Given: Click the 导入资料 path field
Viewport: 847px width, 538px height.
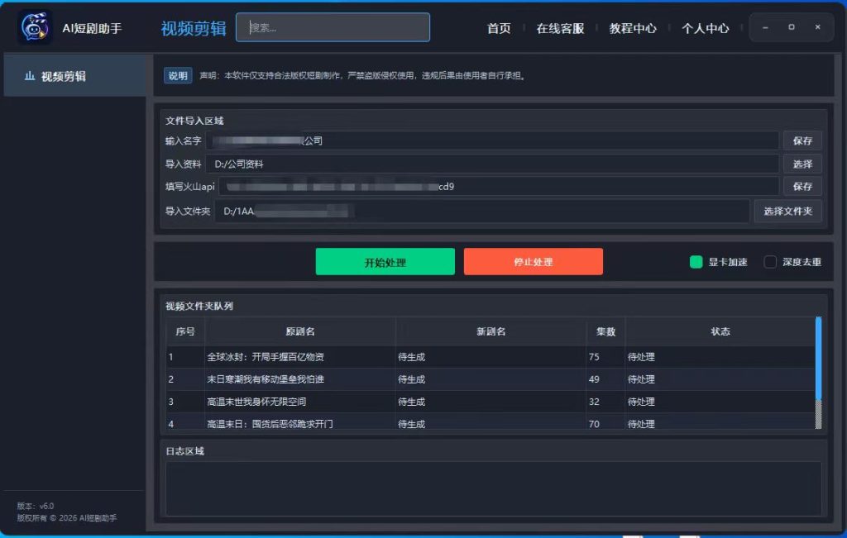Looking at the screenshot, I should click(492, 164).
